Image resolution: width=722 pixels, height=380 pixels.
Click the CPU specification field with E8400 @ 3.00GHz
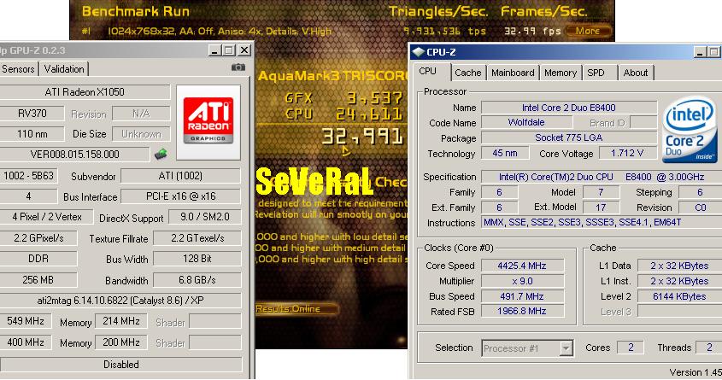click(x=601, y=177)
